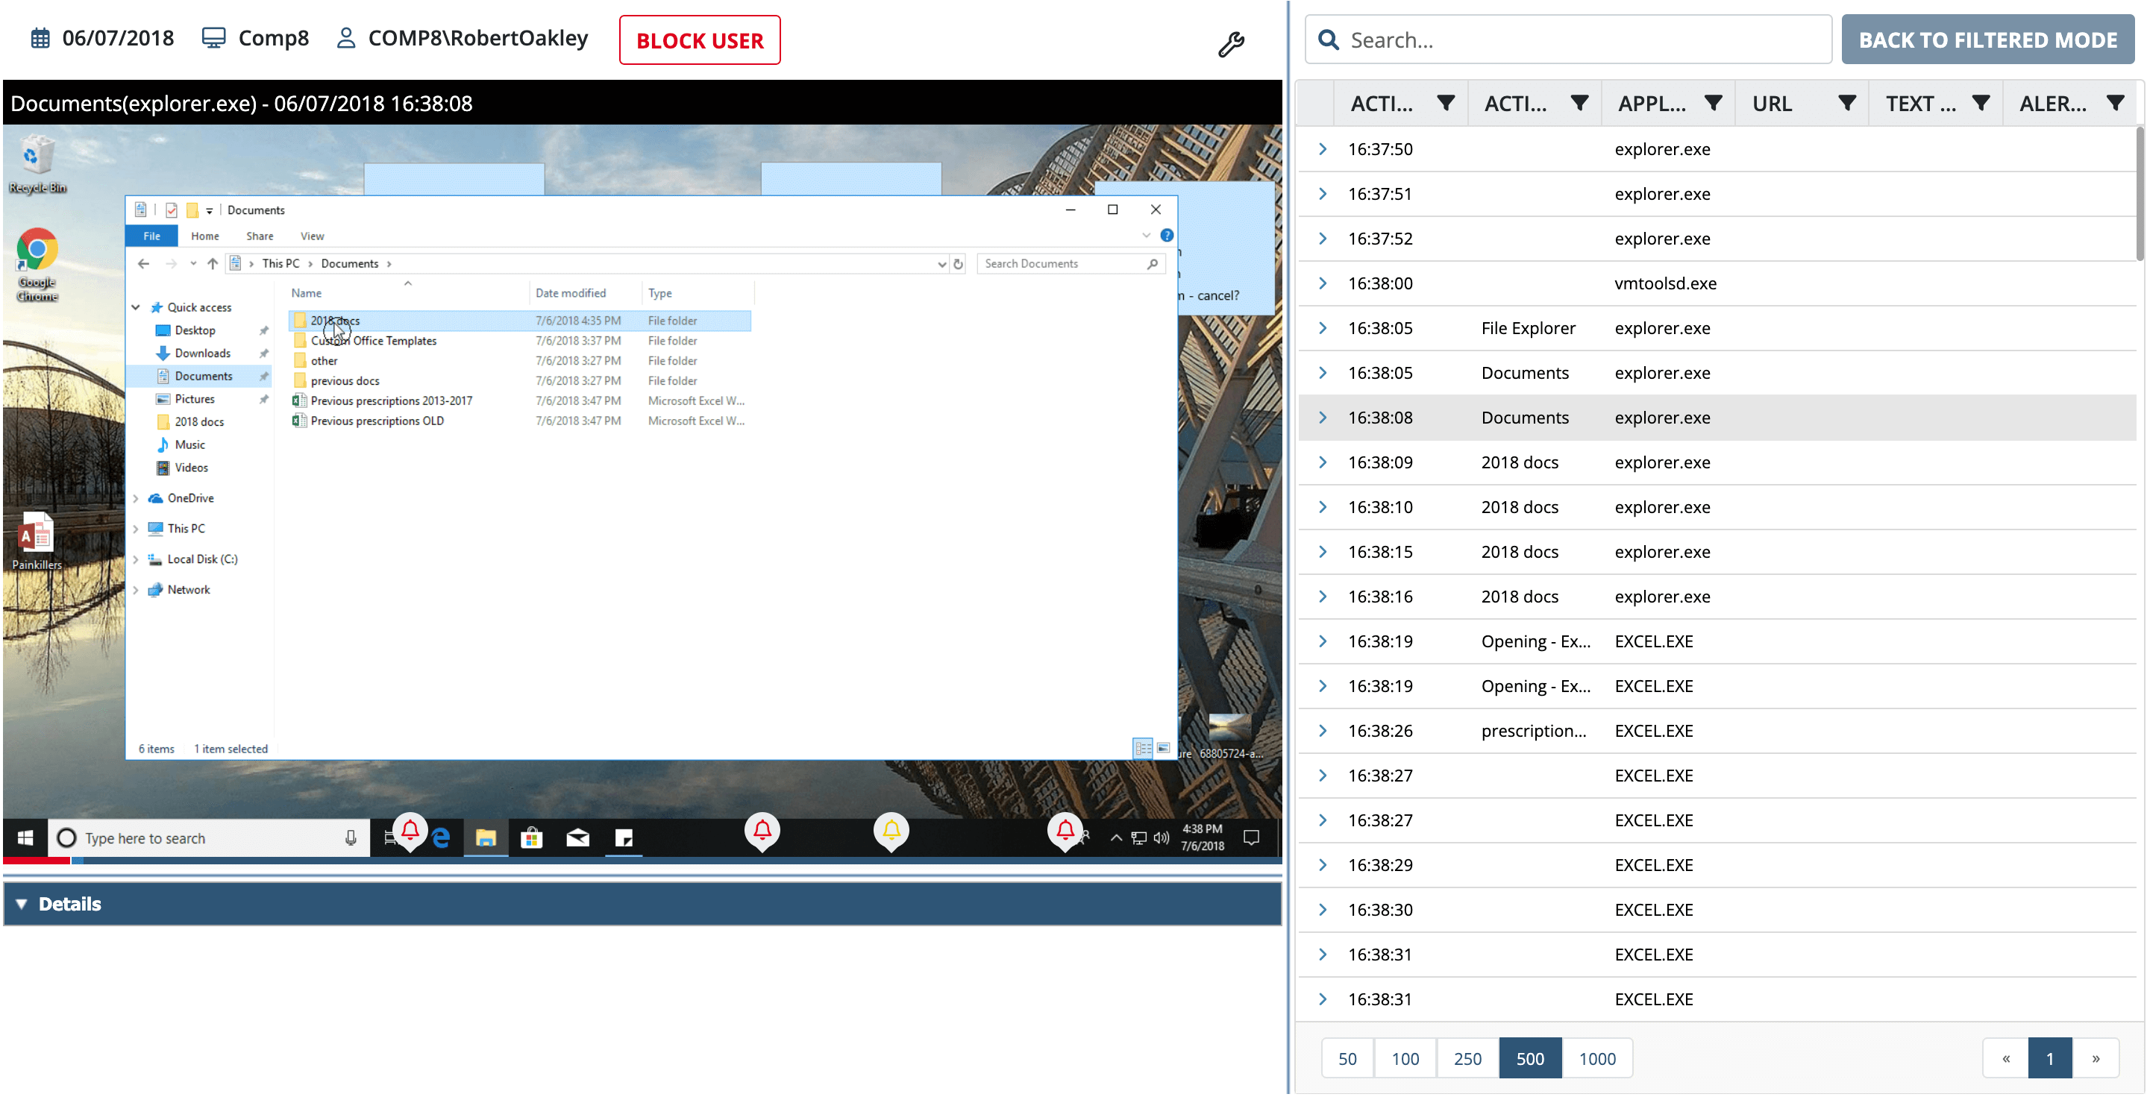This screenshot has height=1097, width=2147.
Task: Go to next page arrow
Action: (2096, 1059)
